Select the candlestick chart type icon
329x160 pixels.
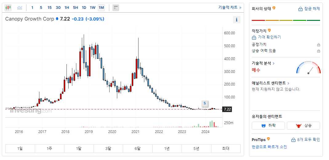click(x=8, y=8)
